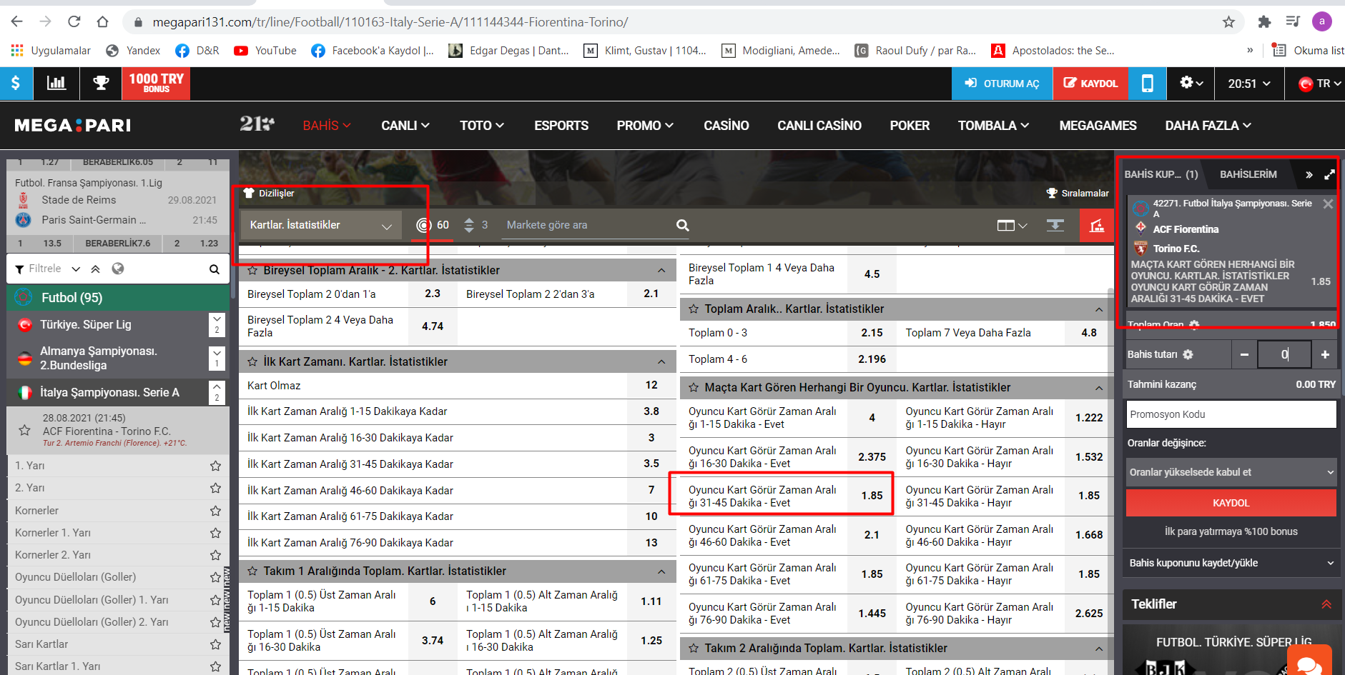Focus the Markete göre ara field
Viewport: 1345px width, 675px height.
[x=586, y=225]
